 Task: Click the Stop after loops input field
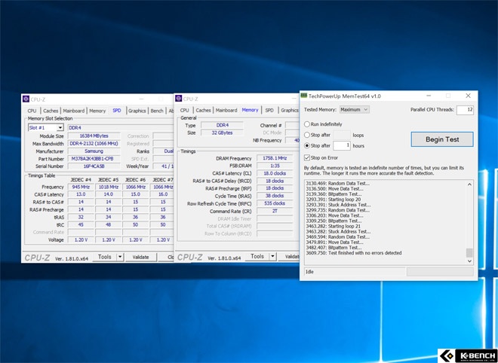pos(342,135)
